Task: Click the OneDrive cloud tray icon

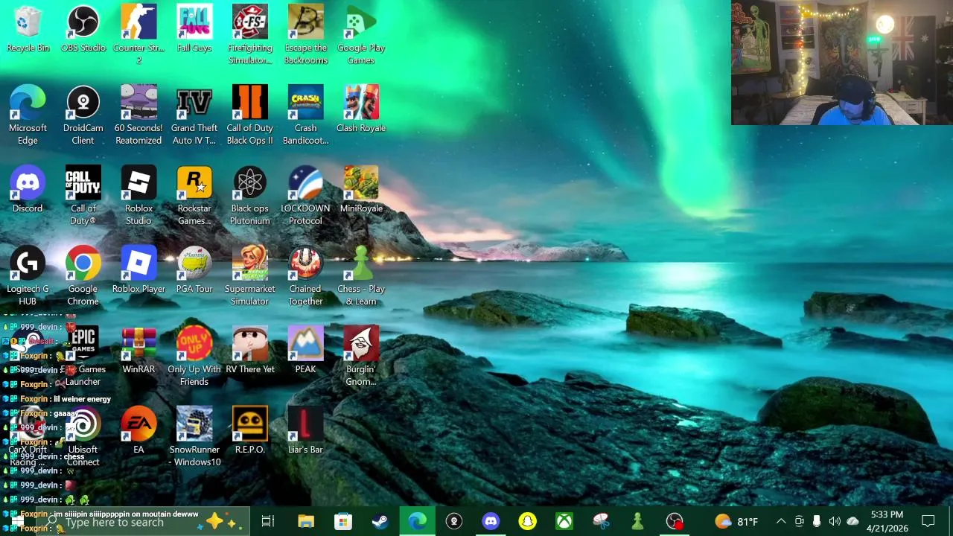Action: [852, 522]
